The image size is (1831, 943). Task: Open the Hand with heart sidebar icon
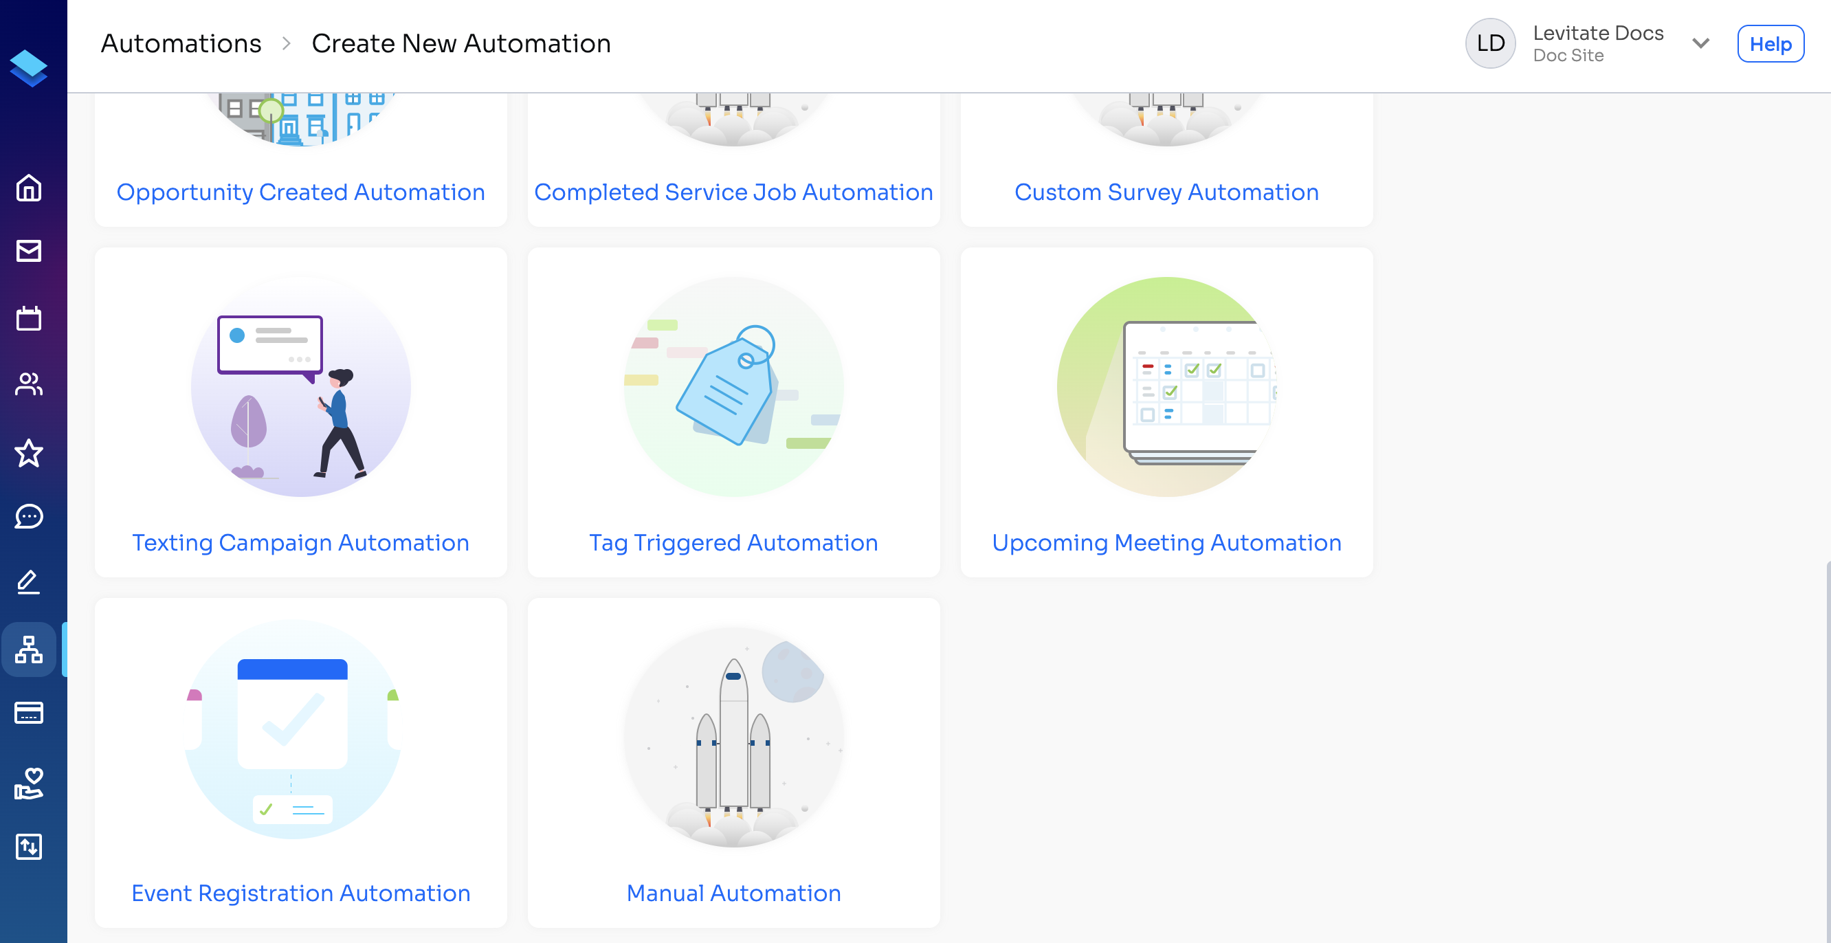click(28, 782)
